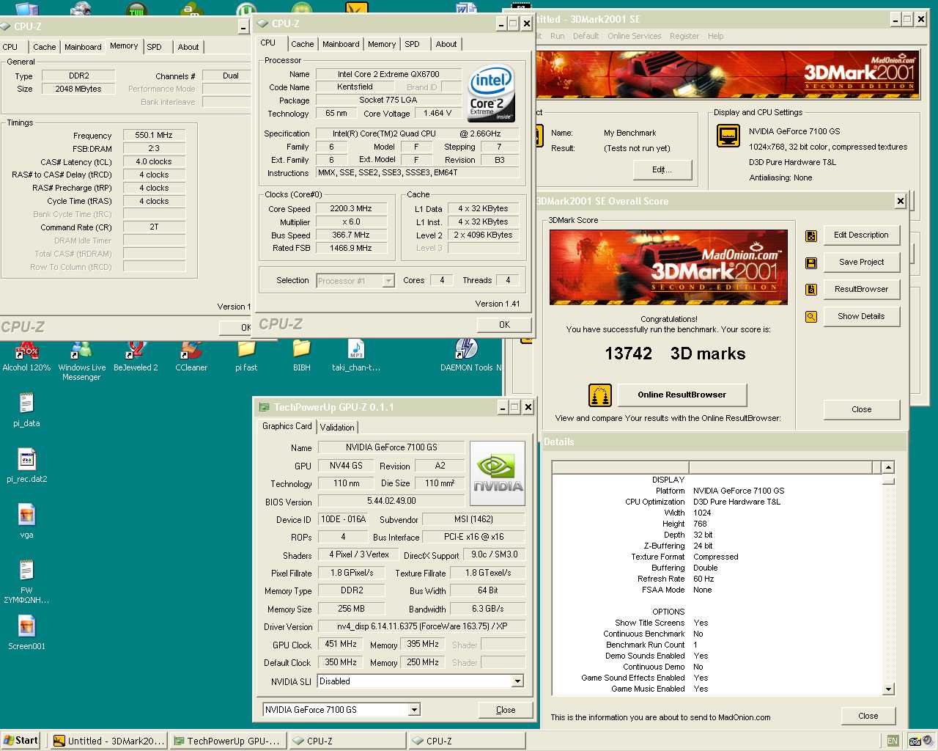The width and height of the screenshot is (938, 751).
Task: Open the BIBH folder on desktop
Action: 301,356
